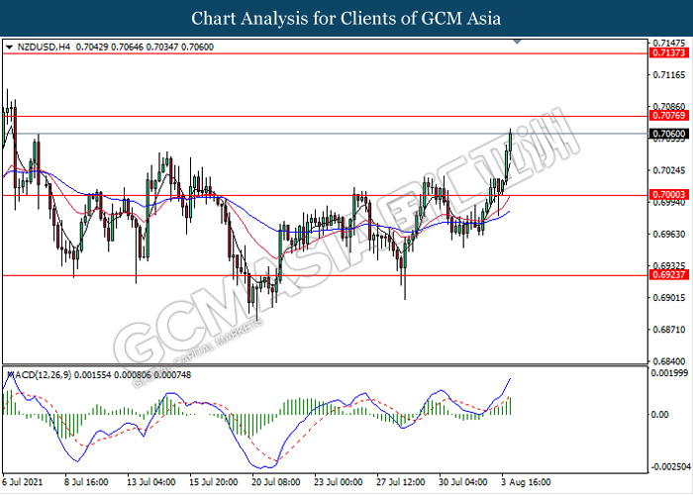
Task: Click the 27 Jul 12:00 time label
Action: pyautogui.click(x=401, y=482)
